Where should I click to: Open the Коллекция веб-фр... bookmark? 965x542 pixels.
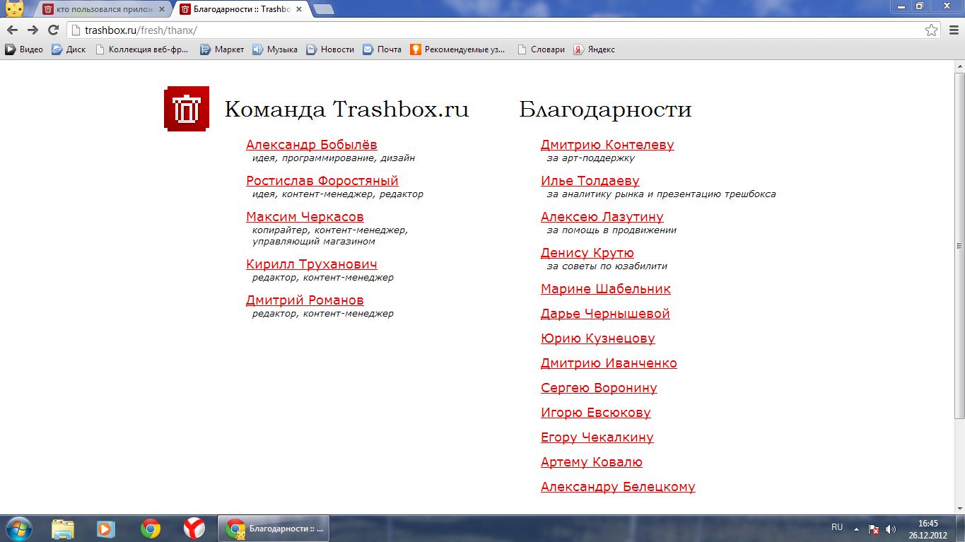coord(141,49)
